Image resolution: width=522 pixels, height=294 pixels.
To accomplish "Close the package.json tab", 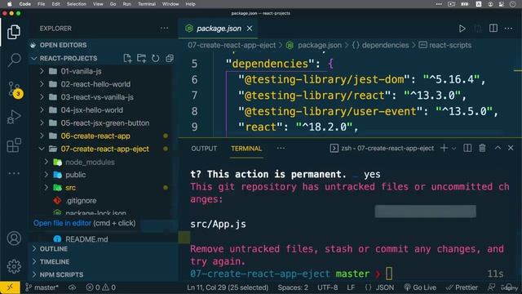I will [250, 29].
